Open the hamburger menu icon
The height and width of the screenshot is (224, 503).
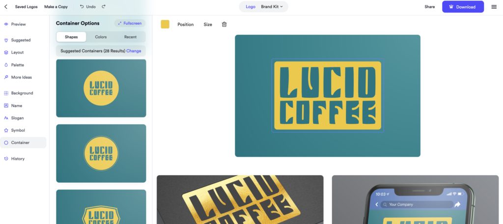pos(494,7)
